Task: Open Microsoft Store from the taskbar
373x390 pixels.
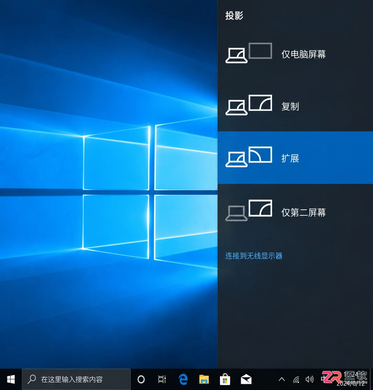Action: coord(225,379)
